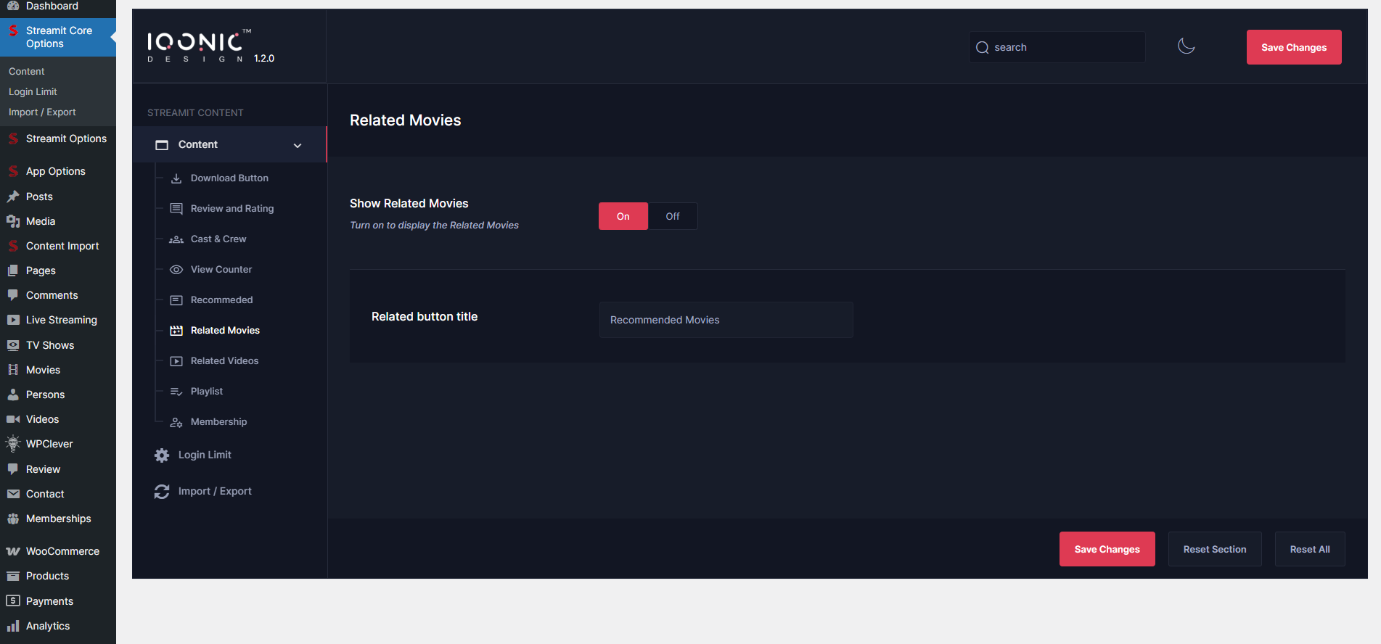Collapse the Content section chevron
The width and height of the screenshot is (1381, 644).
[x=298, y=145]
